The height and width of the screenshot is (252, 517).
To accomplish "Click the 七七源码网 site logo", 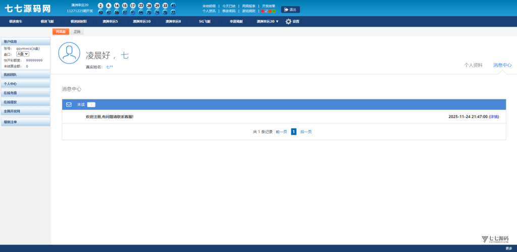I will tap(28, 9).
